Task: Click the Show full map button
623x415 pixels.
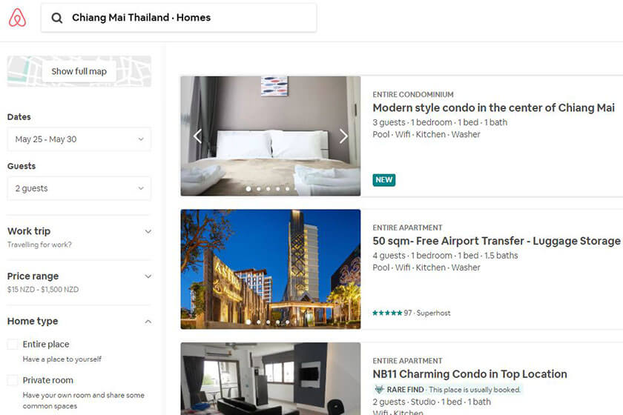Action: coord(79,71)
